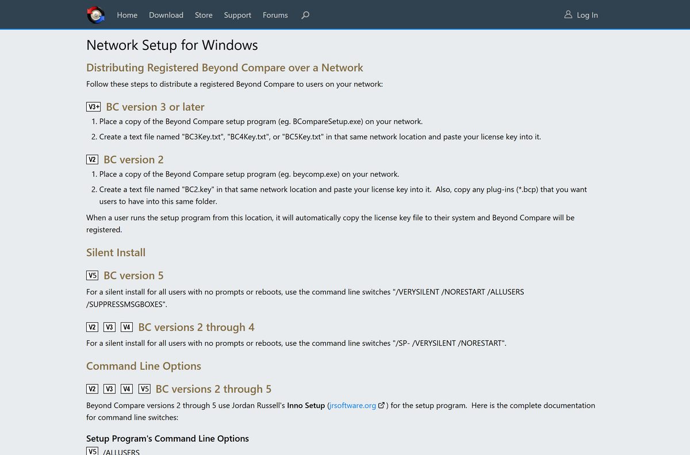Click the V2 badge beside BC version 2 heading
This screenshot has height=455, width=690.
pos(93,160)
